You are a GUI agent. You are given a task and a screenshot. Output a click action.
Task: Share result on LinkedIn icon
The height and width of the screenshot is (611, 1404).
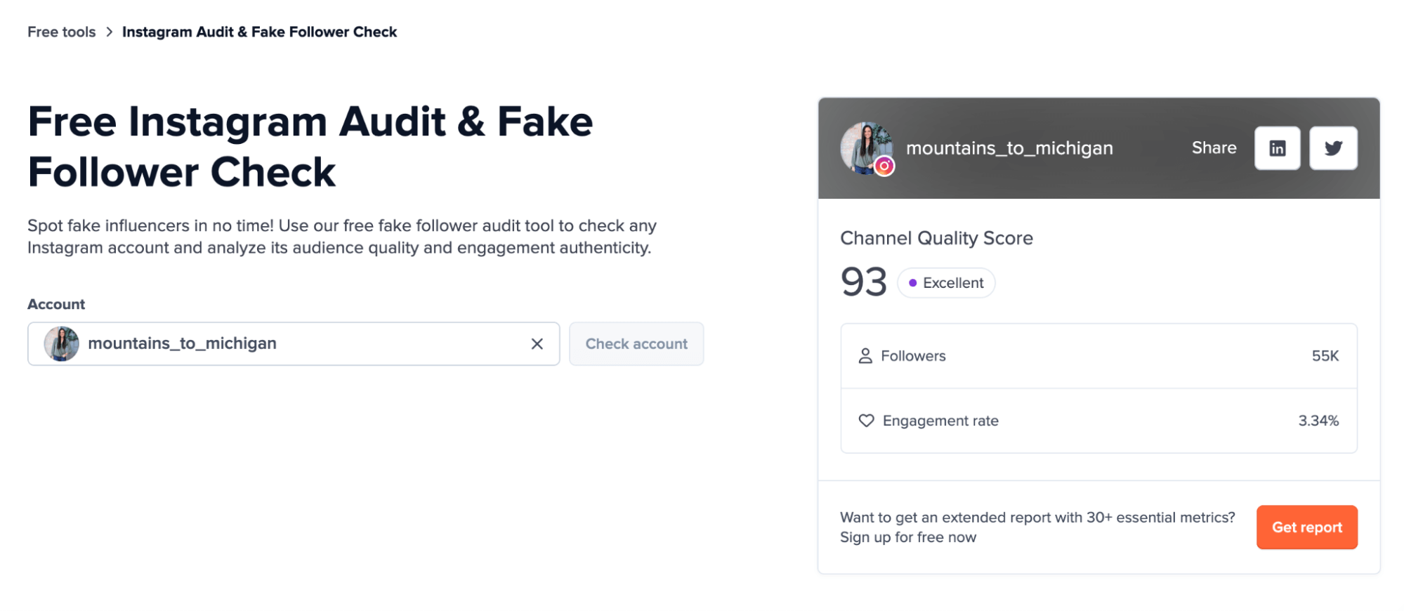click(x=1276, y=148)
